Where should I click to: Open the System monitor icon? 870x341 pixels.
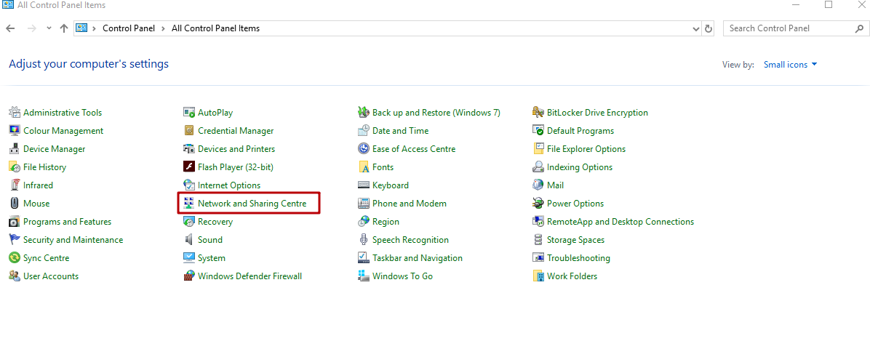(x=189, y=258)
